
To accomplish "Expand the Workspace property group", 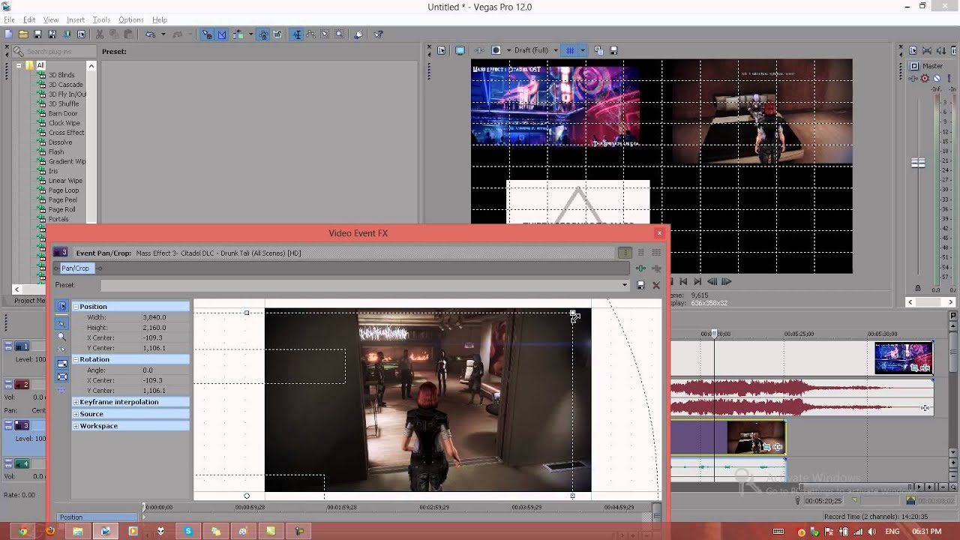I will (76, 426).
